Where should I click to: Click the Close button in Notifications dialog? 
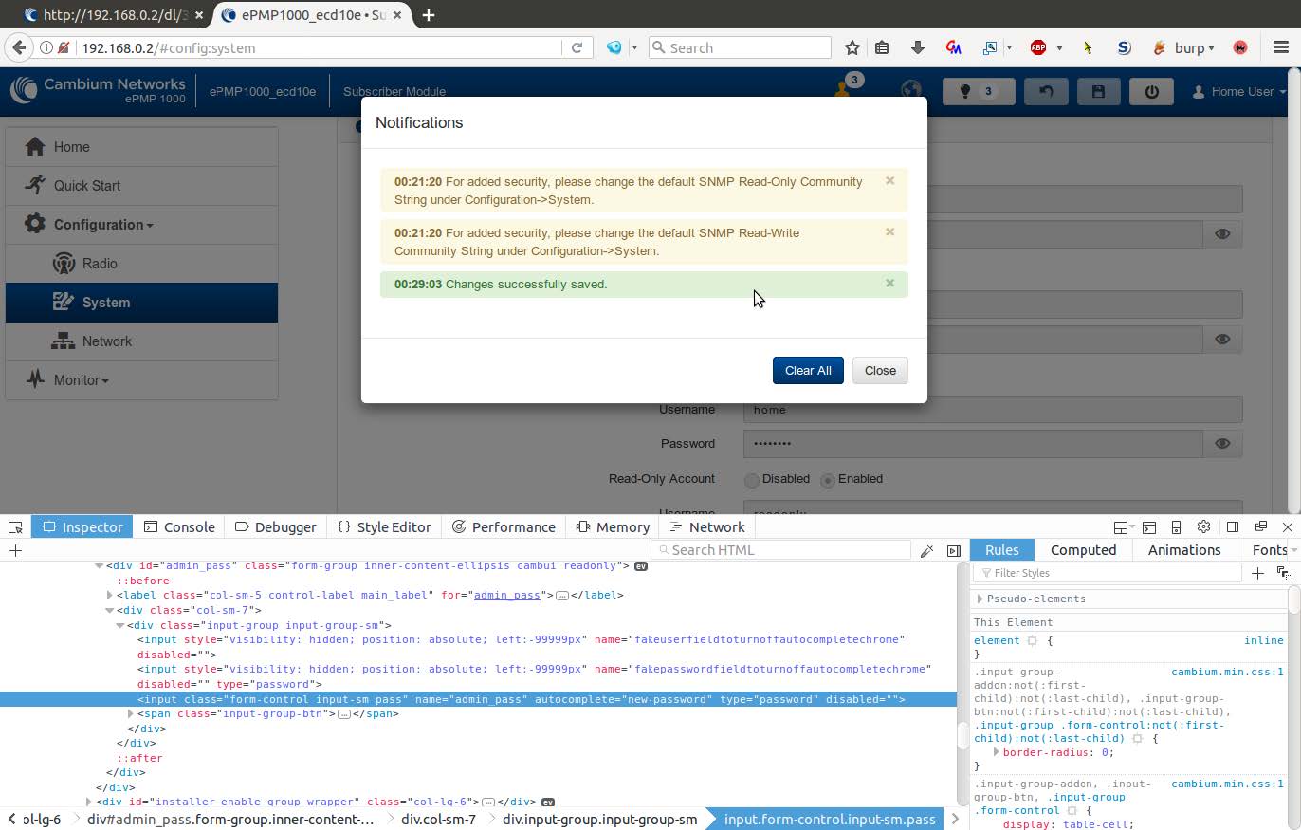[x=879, y=371]
